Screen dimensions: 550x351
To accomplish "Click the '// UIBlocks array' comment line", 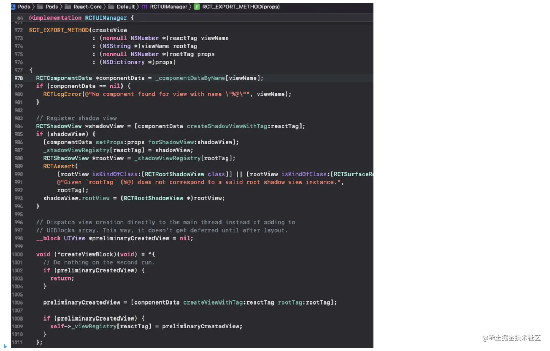I will click(162, 230).
